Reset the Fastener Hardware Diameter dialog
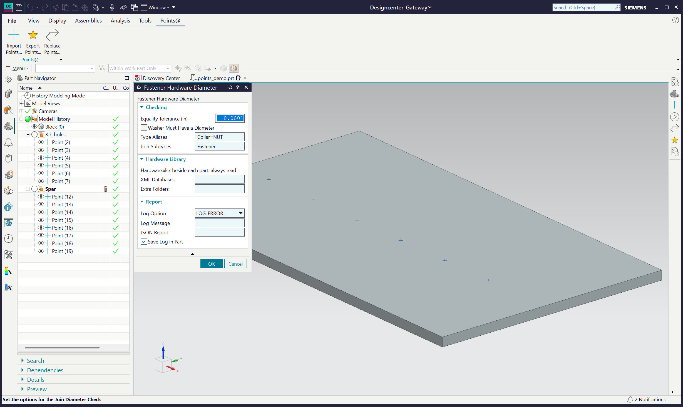683x407 pixels. [x=230, y=87]
